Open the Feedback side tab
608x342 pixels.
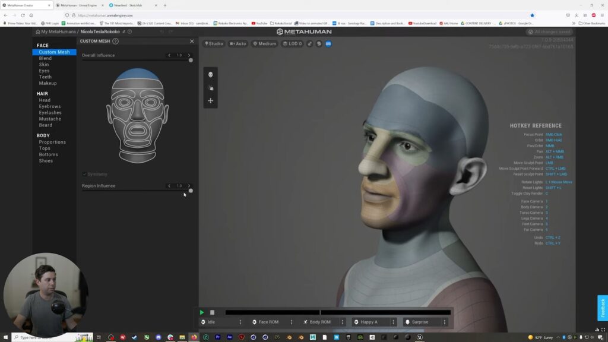[603, 308]
